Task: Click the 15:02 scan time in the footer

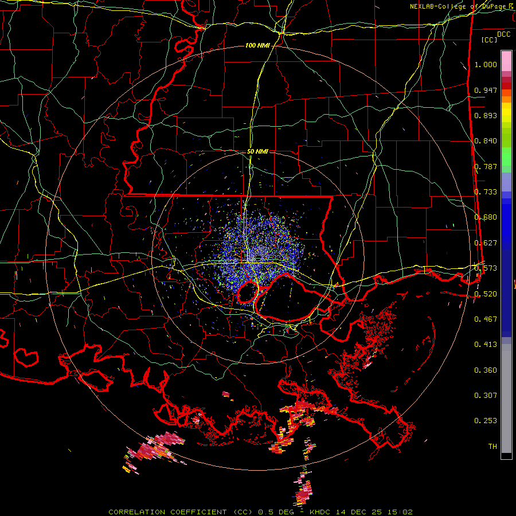Action: tap(400, 512)
